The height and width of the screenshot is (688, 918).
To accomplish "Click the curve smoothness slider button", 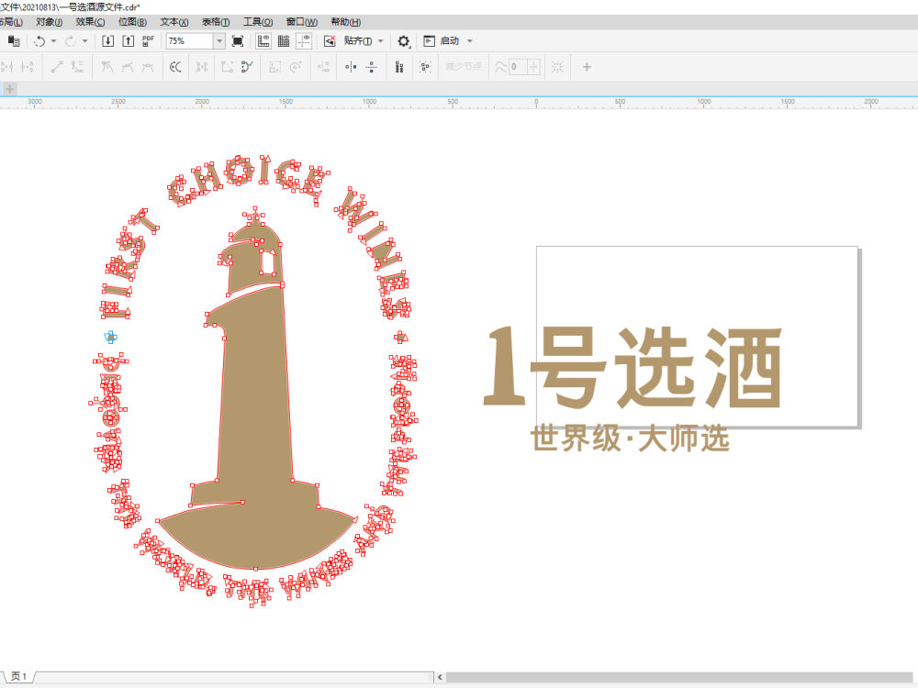I will coord(533,67).
